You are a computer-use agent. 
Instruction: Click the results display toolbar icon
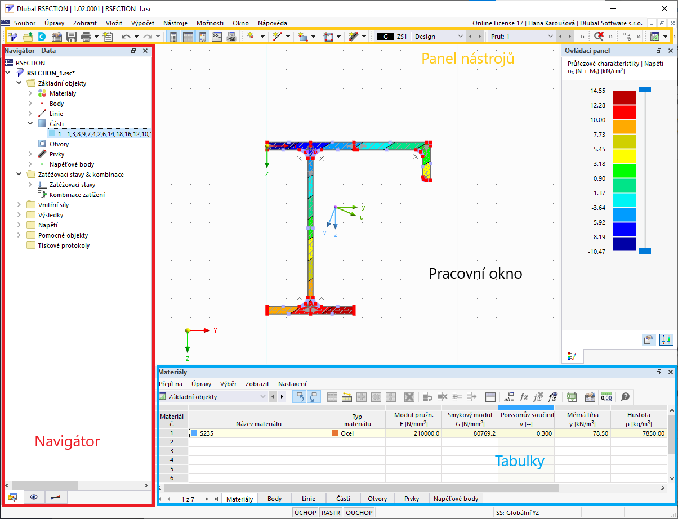tap(655, 37)
